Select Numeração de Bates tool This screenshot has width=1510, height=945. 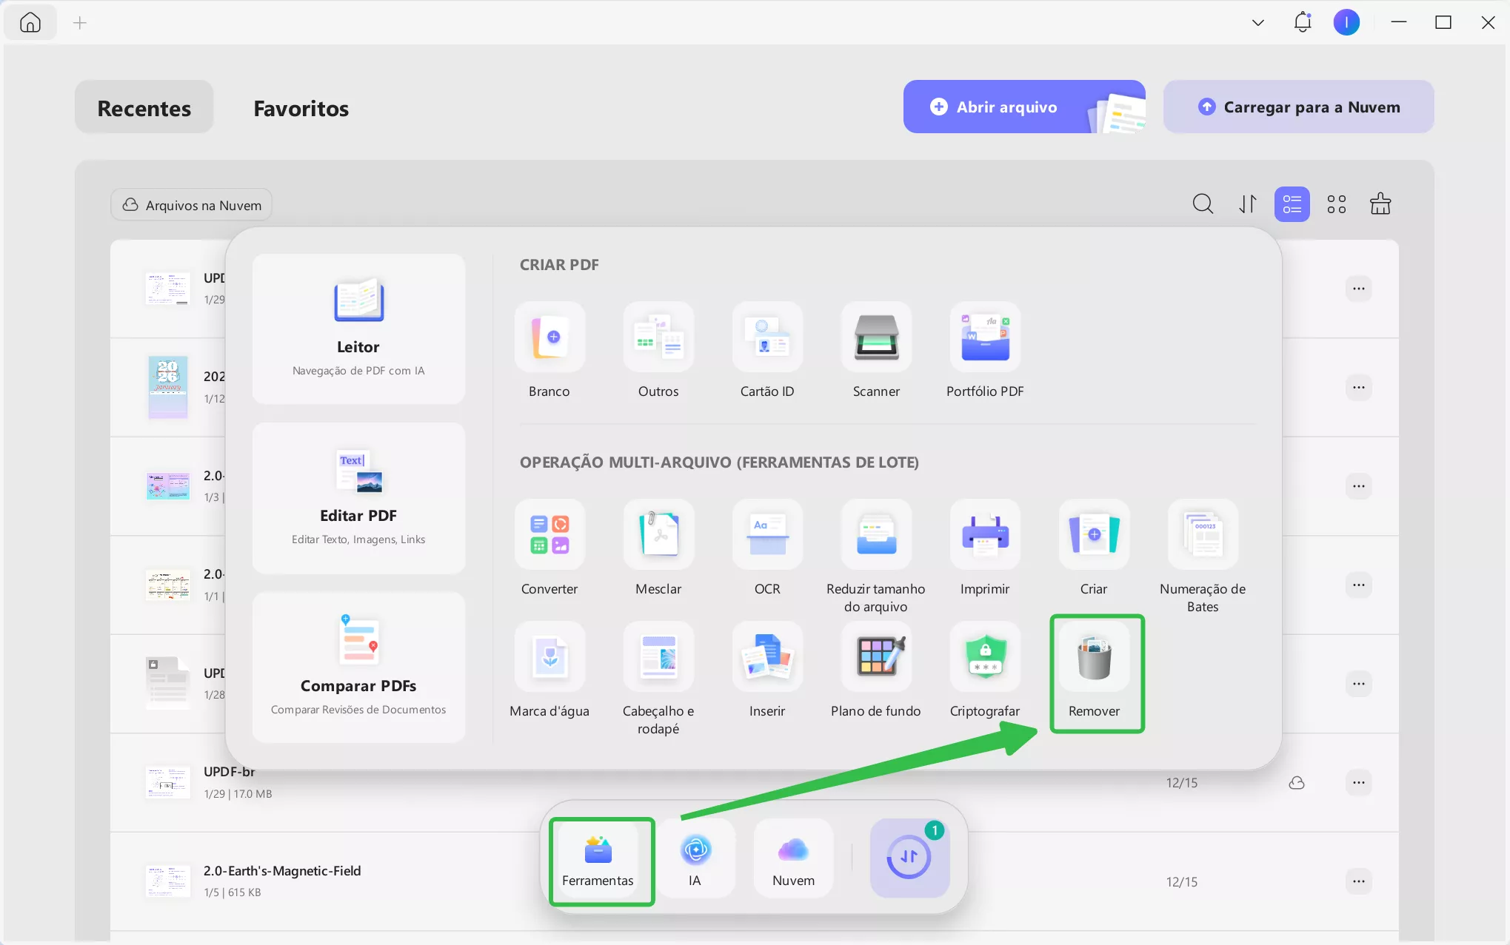(x=1203, y=535)
